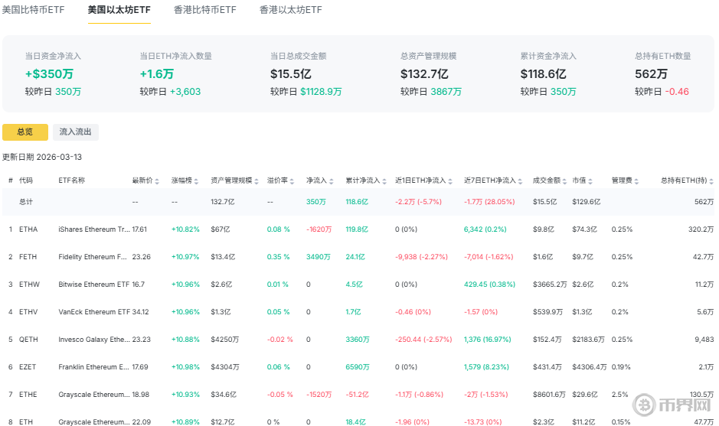This screenshot has width=719, height=426.
Task: Sort by 净流入 column arrow
Action: [x=331, y=181]
